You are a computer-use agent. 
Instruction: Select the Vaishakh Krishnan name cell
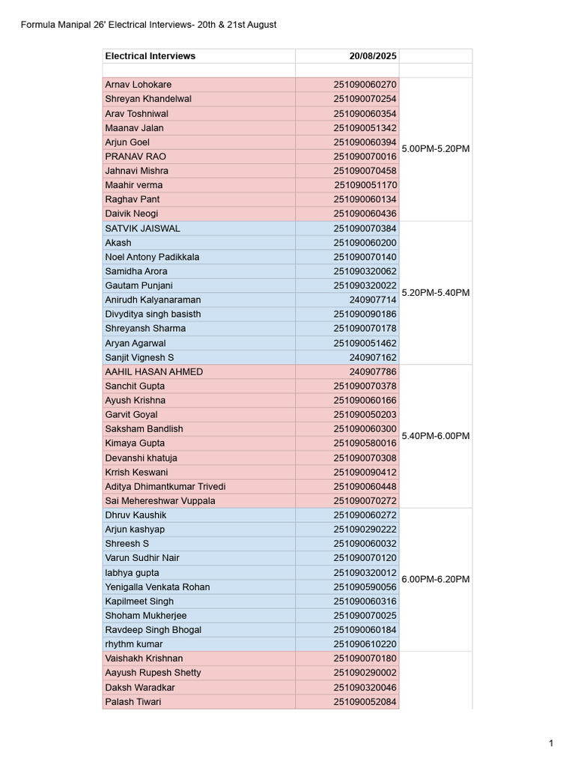(198, 658)
